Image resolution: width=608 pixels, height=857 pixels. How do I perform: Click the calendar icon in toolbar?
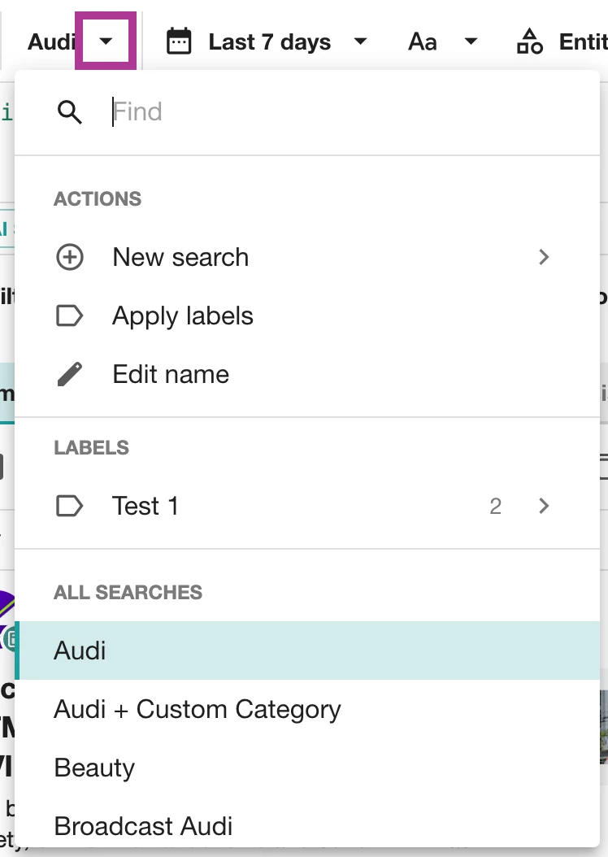coord(179,41)
